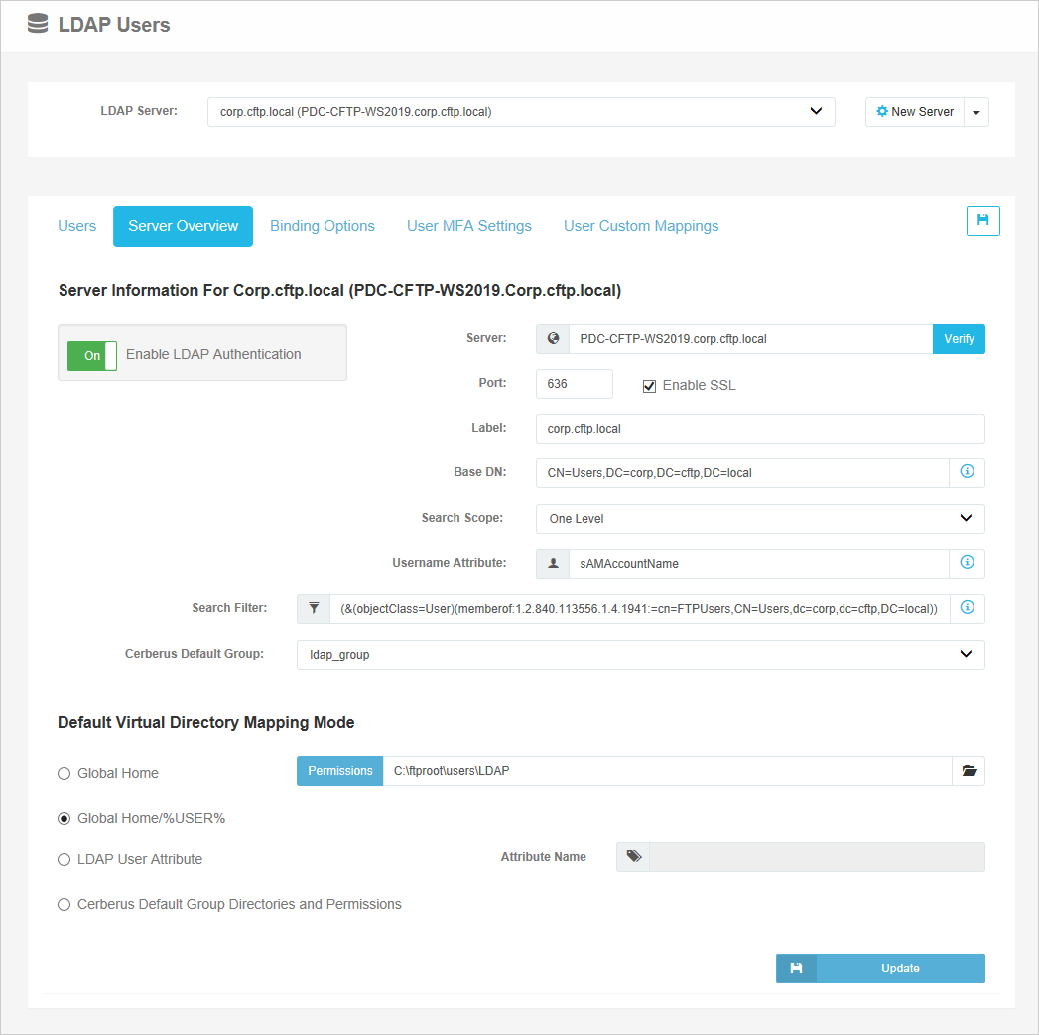
Task: Click the Search Filter info icon
Action: (x=967, y=608)
